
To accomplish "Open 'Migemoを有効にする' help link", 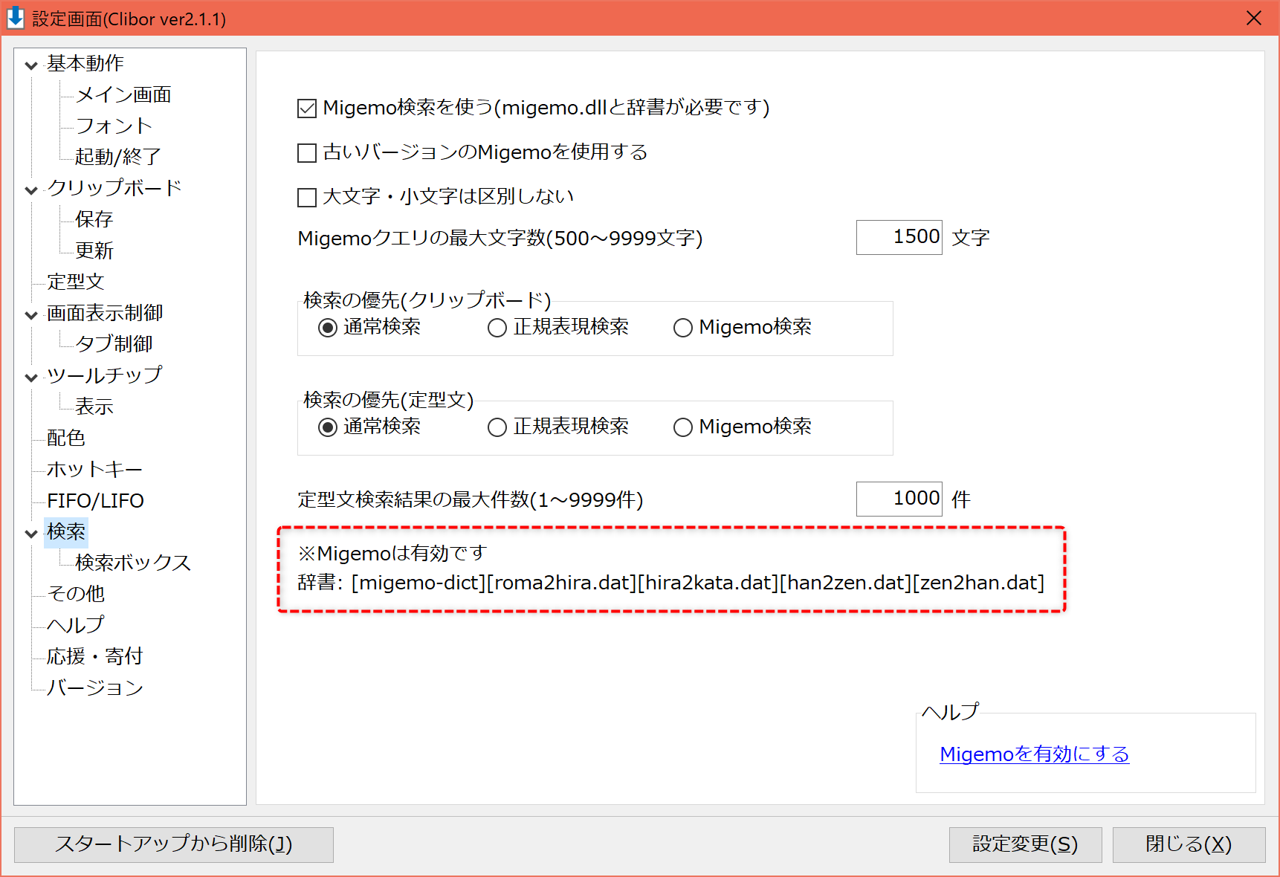I will click(1034, 754).
